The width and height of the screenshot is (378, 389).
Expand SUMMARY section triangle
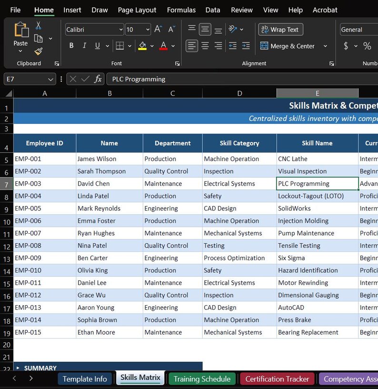coord(18,368)
